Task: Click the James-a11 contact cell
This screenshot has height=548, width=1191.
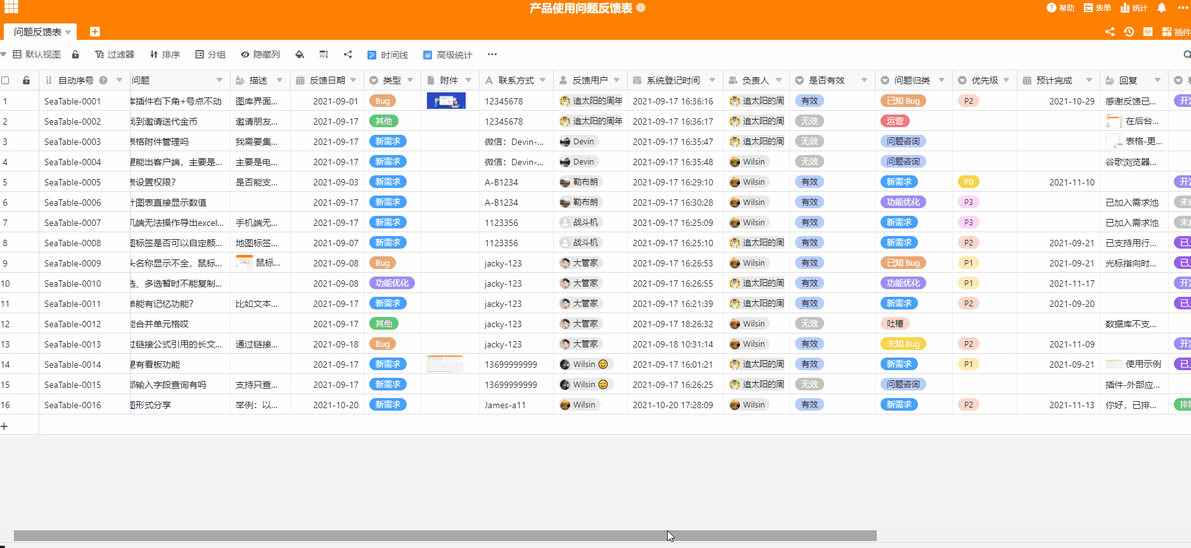Action: pyautogui.click(x=516, y=404)
